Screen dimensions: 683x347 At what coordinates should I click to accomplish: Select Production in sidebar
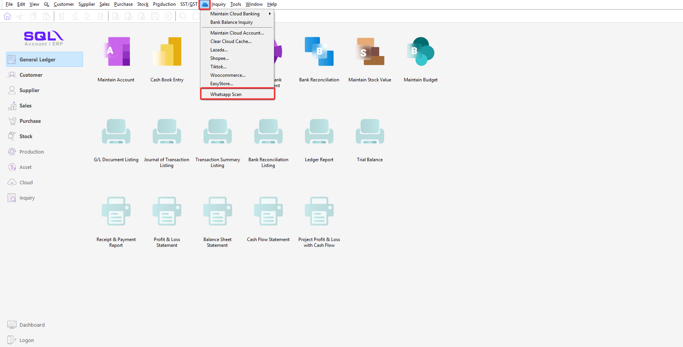[45, 152]
